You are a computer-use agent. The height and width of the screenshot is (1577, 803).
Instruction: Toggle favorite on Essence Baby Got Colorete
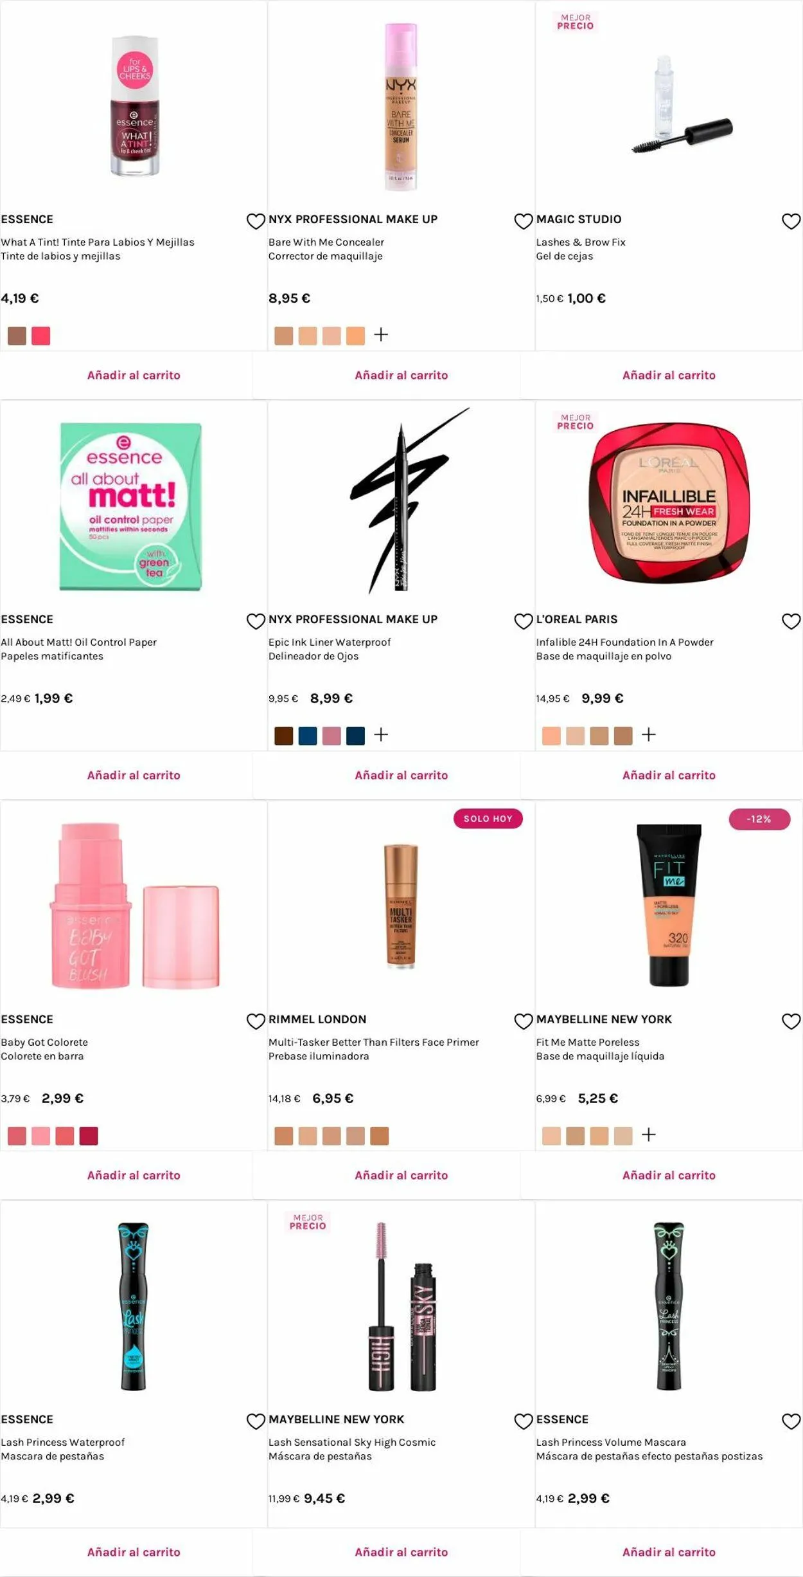click(x=256, y=1021)
